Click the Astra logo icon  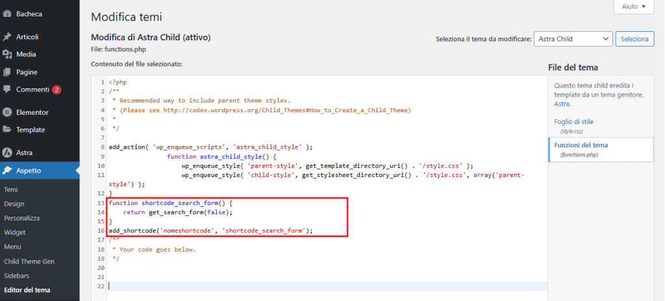6,152
